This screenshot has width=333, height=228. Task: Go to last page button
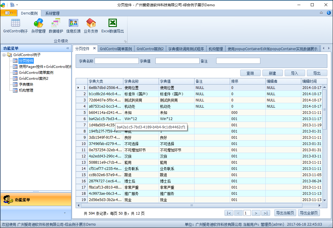pyautogui.click(x=265, y=213)
